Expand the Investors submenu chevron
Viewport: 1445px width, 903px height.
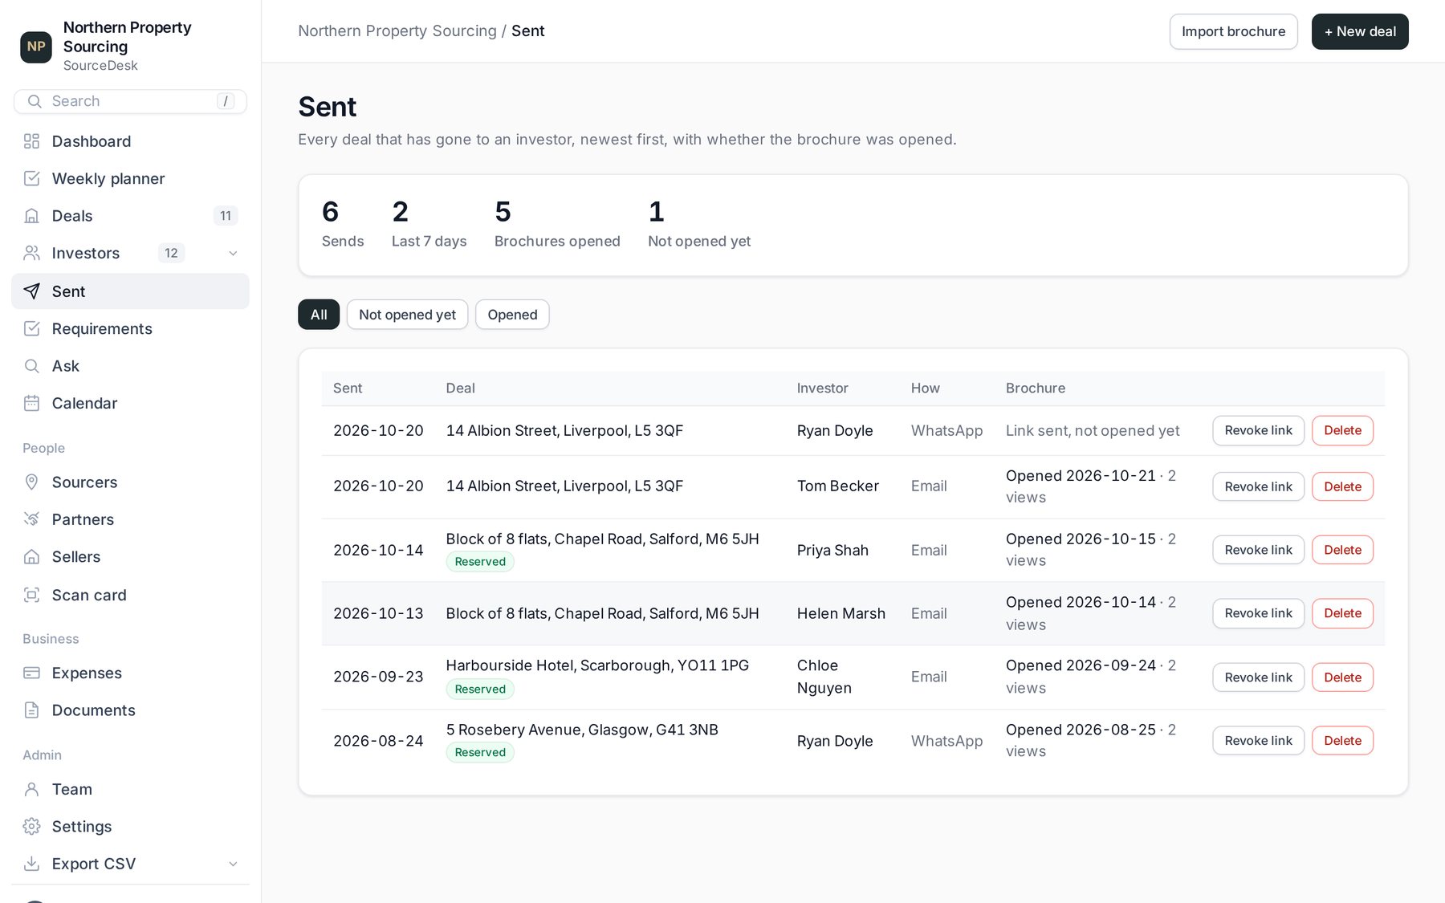click(233, 254)
